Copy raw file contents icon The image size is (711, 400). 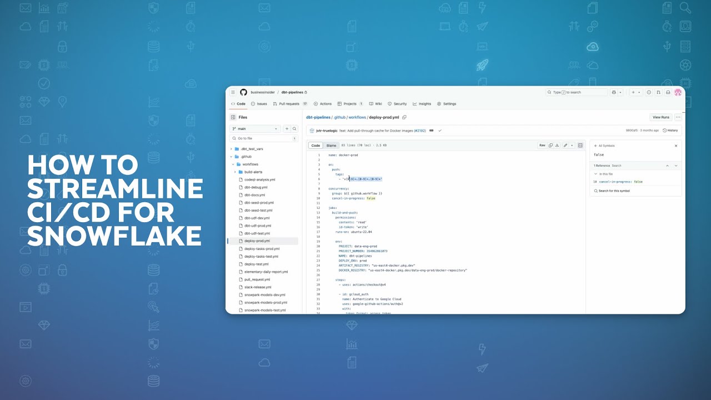click(550, 145)
